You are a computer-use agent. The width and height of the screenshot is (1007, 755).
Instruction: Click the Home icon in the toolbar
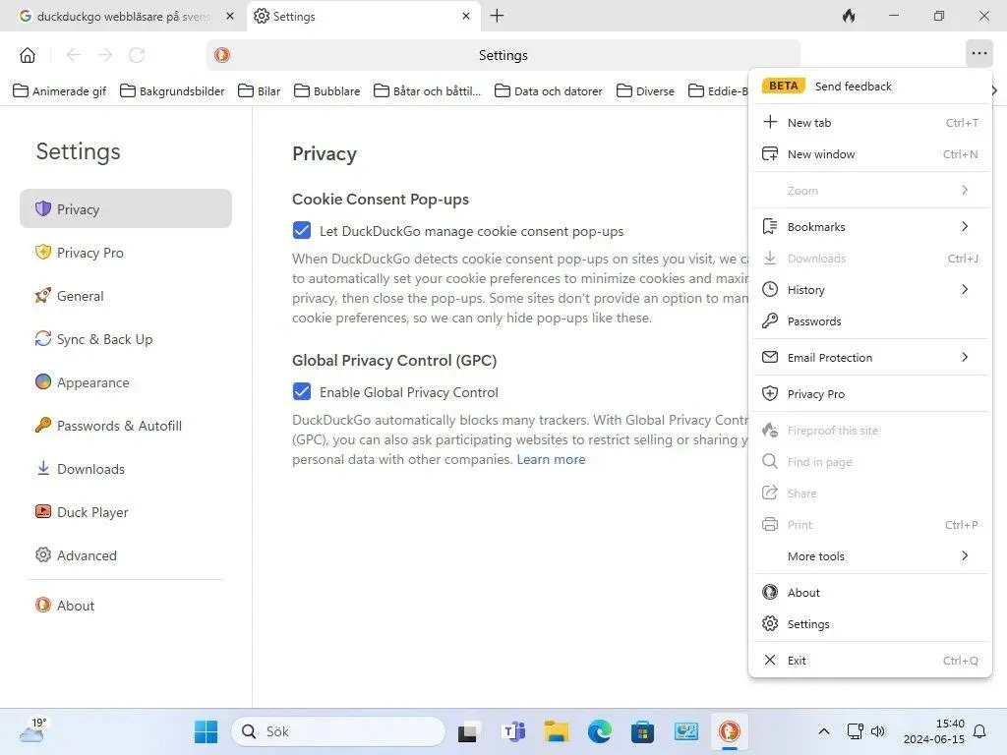point(28,55)
